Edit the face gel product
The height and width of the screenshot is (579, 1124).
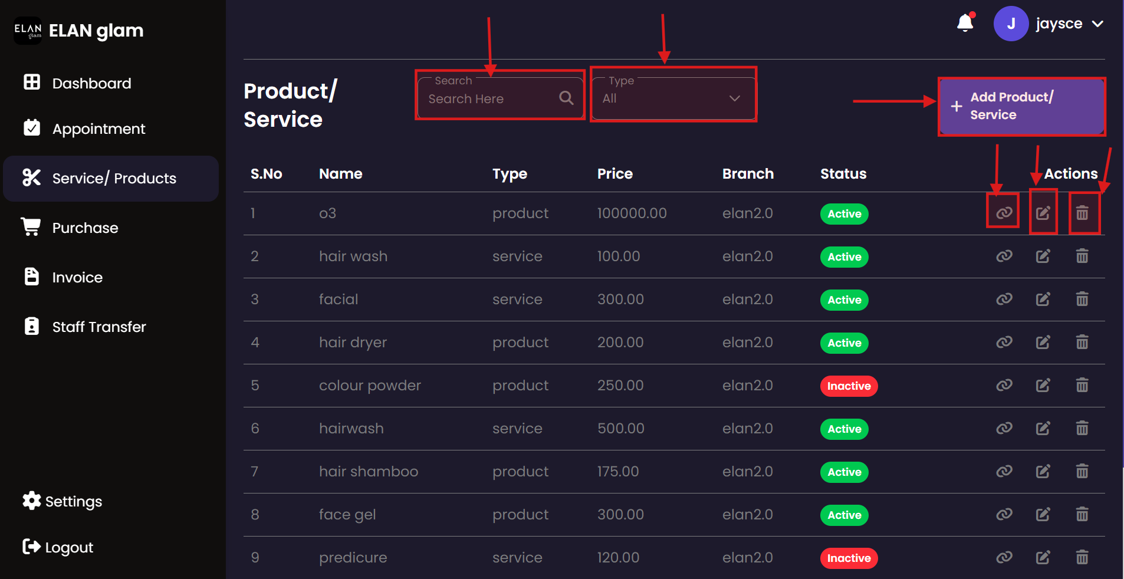tap(1043, 514)
